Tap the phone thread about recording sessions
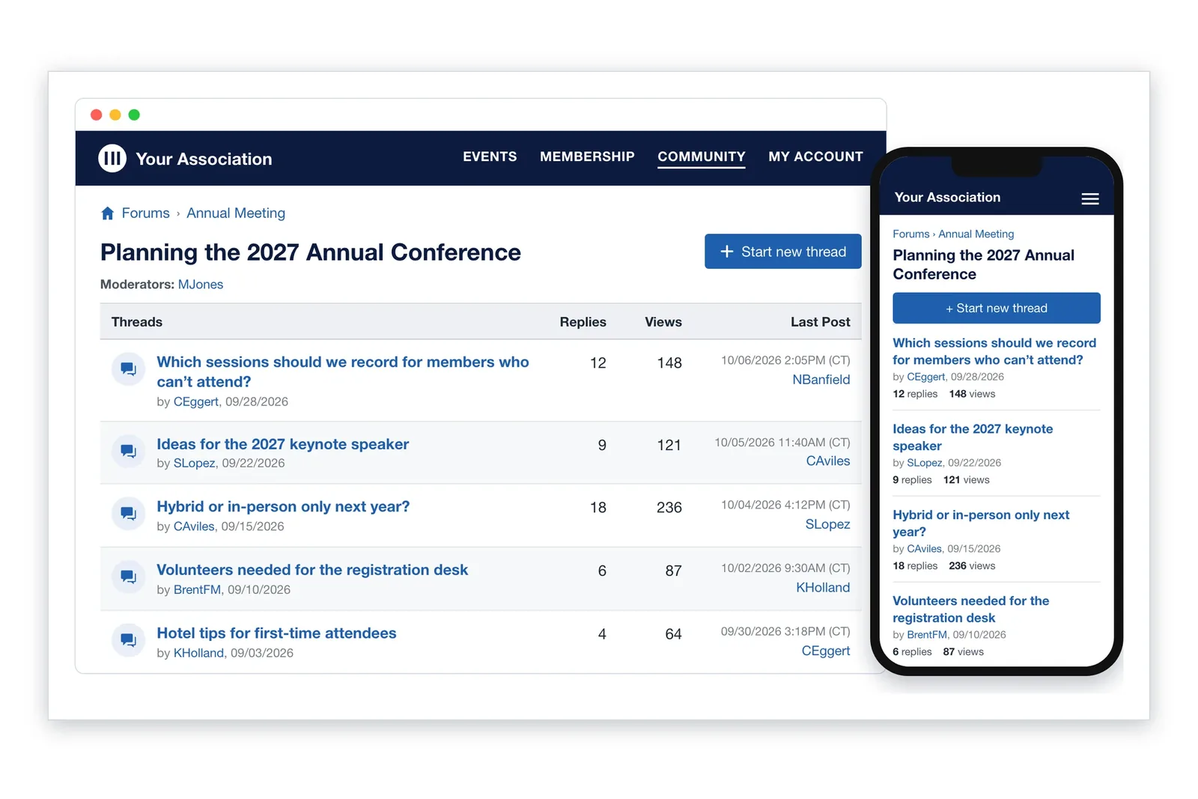The image size is (1198, 799). [x=994, y=351]
